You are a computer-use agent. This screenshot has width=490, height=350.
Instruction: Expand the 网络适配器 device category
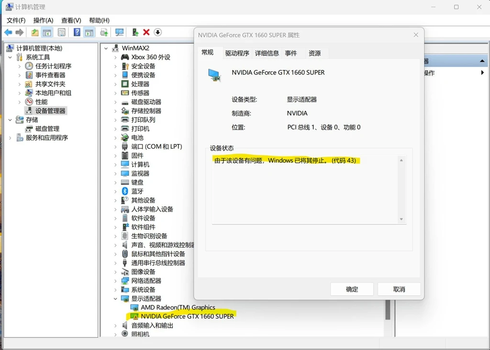coord(115,281)
